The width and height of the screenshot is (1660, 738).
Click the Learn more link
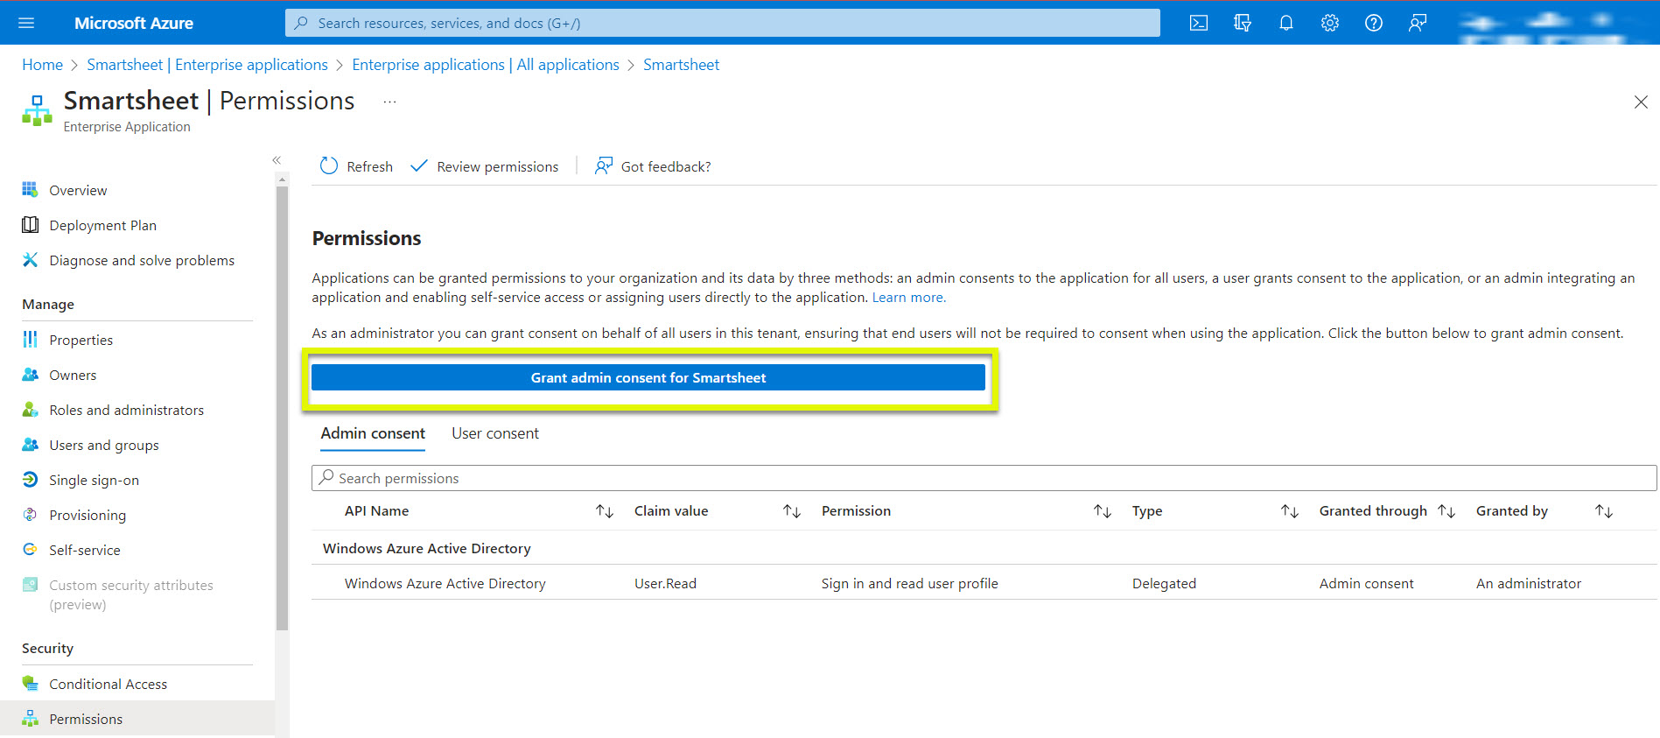click(x=908, y=298)
